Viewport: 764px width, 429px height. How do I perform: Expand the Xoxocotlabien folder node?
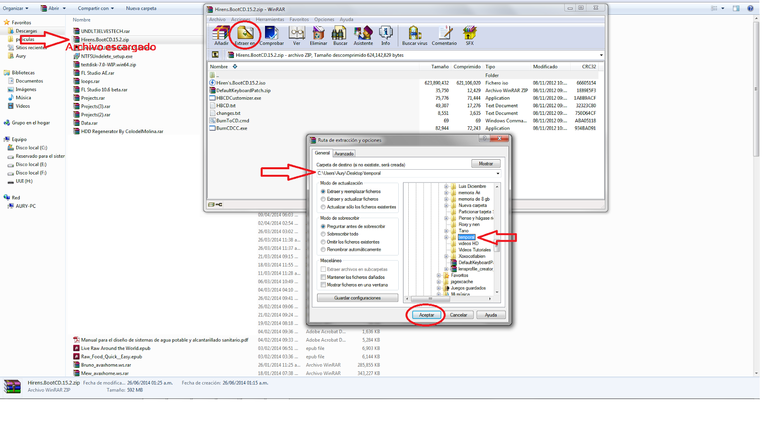[446, 256]
